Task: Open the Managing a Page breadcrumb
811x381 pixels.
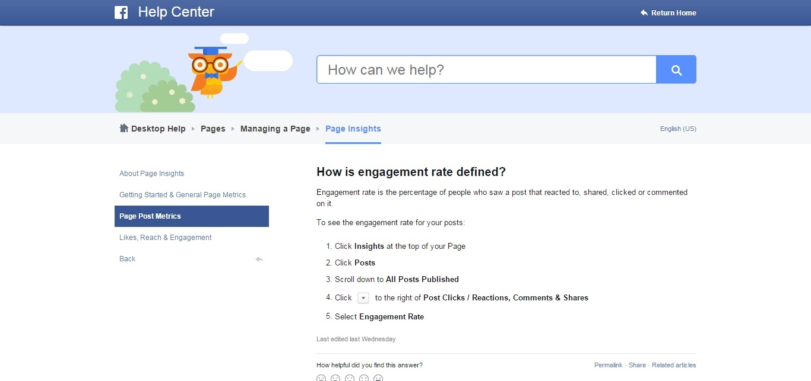Action: click(x=275, y=129)
